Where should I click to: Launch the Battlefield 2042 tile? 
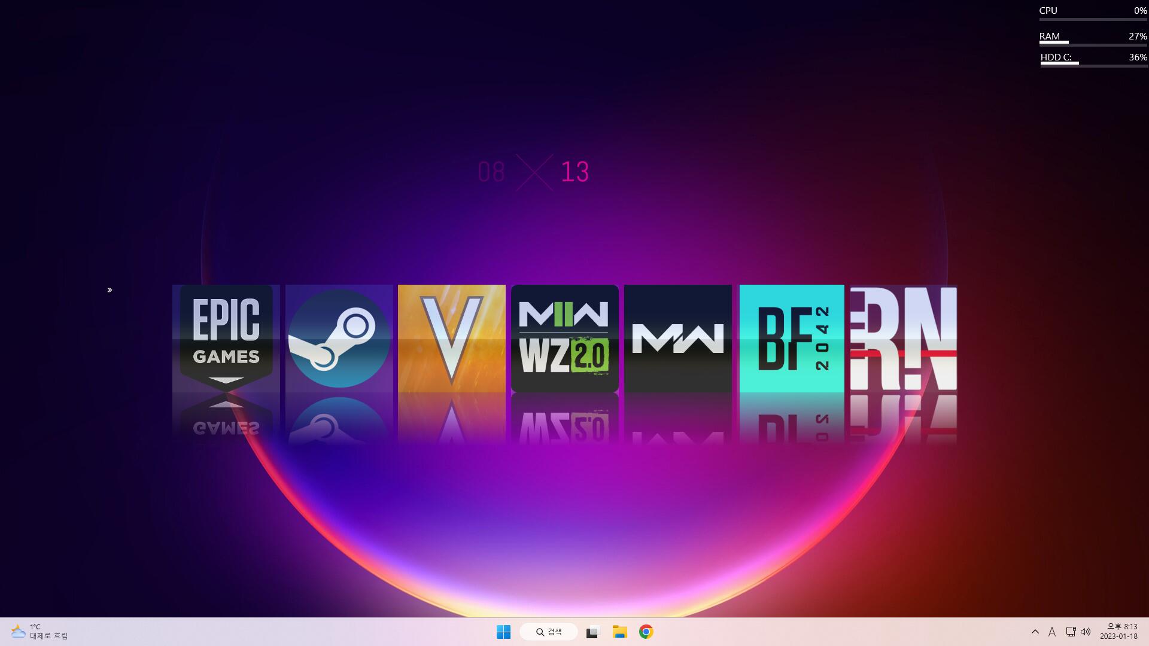click(792, 339)
